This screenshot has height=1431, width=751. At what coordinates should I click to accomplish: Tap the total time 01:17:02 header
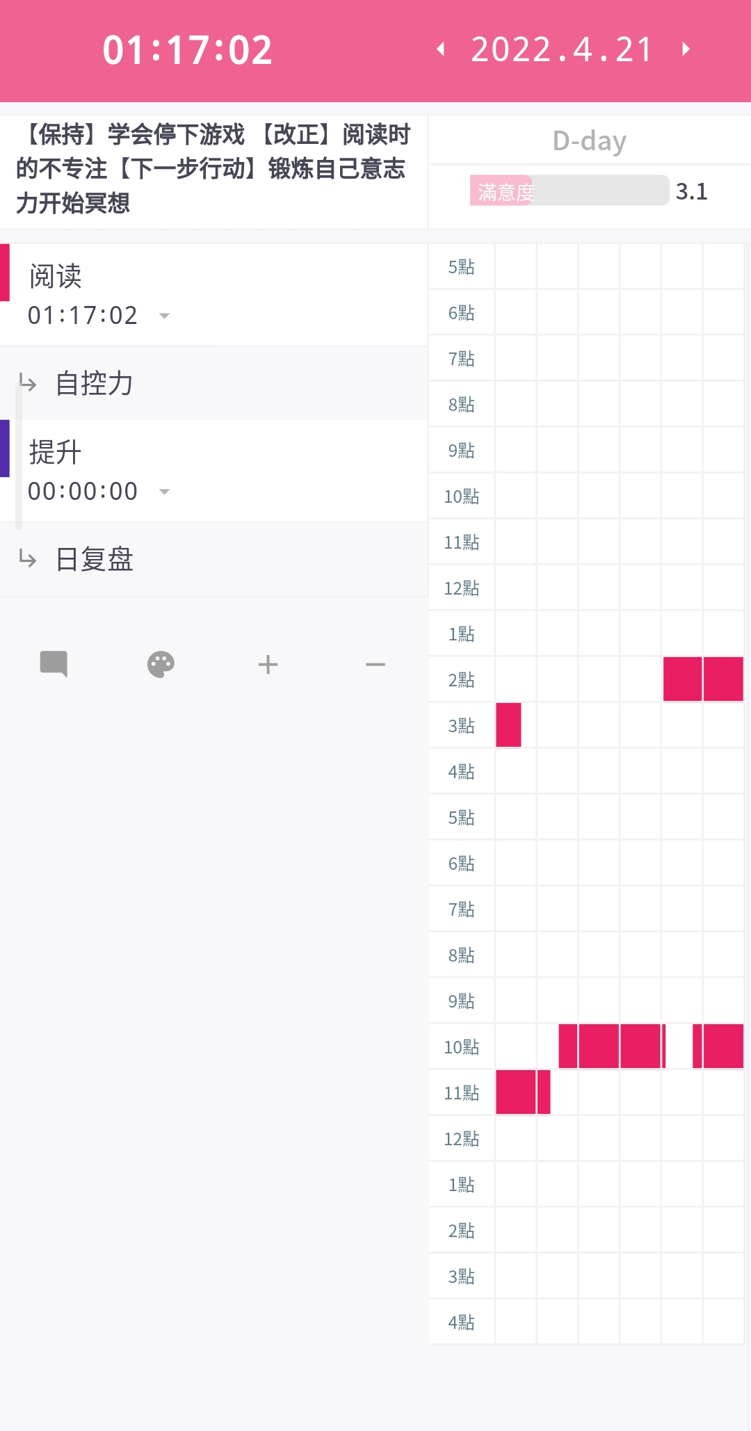coord(188,50)
